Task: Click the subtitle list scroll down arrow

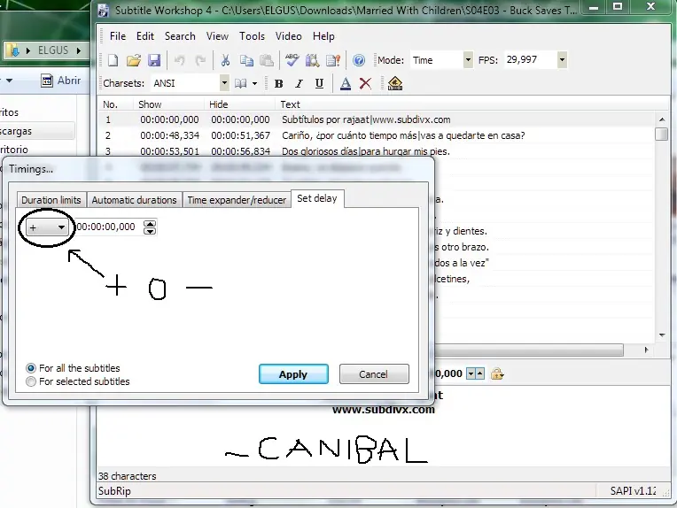Action: 662,335
